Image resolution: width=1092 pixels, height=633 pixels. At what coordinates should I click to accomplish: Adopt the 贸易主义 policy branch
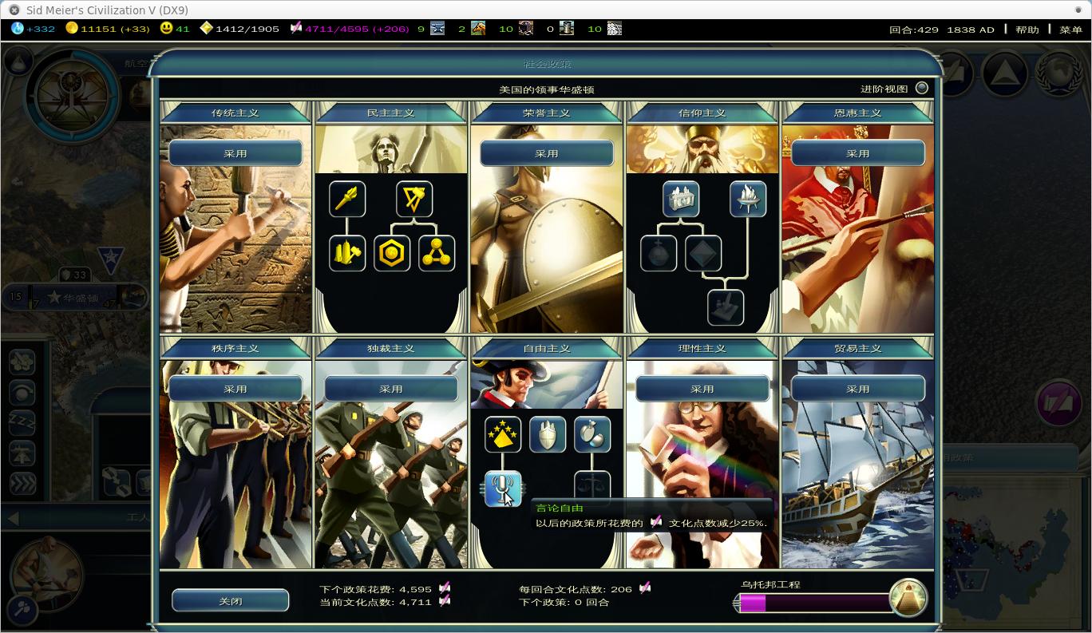coord(858,389)
